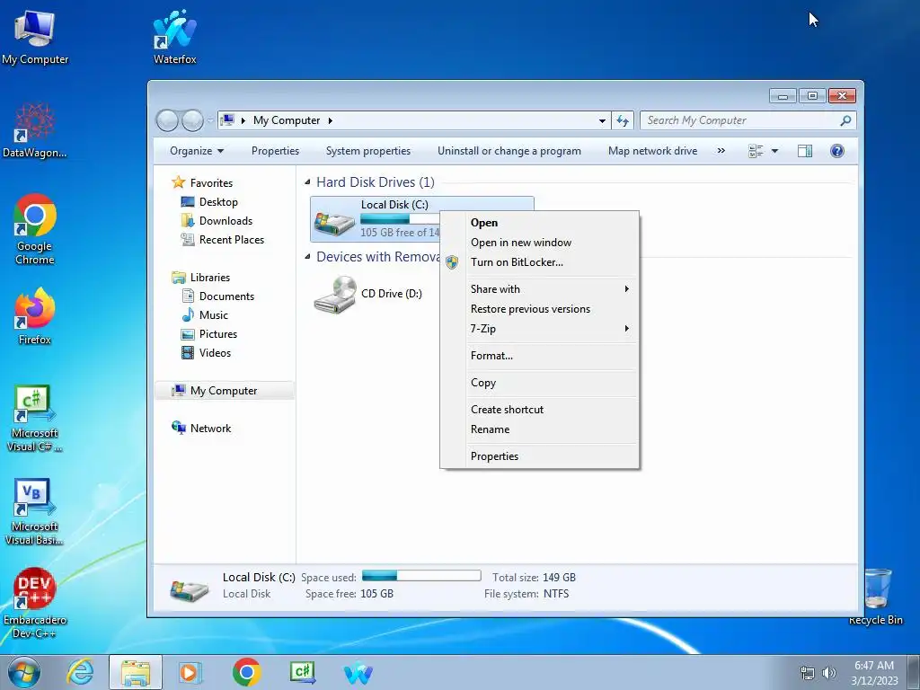
Task: Collapse Devices with Removable Storage group
Action: click(307, 256)
